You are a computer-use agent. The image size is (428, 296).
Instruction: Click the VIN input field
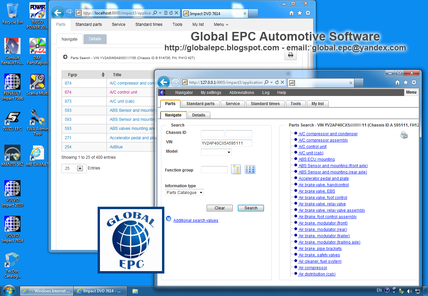tap(226, 143)
